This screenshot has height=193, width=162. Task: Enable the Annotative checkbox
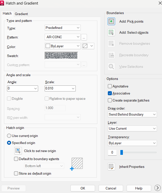click(x=110, y=86)
